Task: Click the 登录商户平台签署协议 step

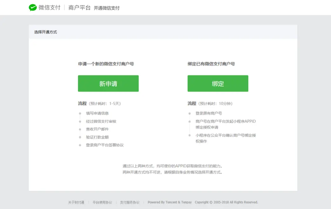Action: point(105,145)
